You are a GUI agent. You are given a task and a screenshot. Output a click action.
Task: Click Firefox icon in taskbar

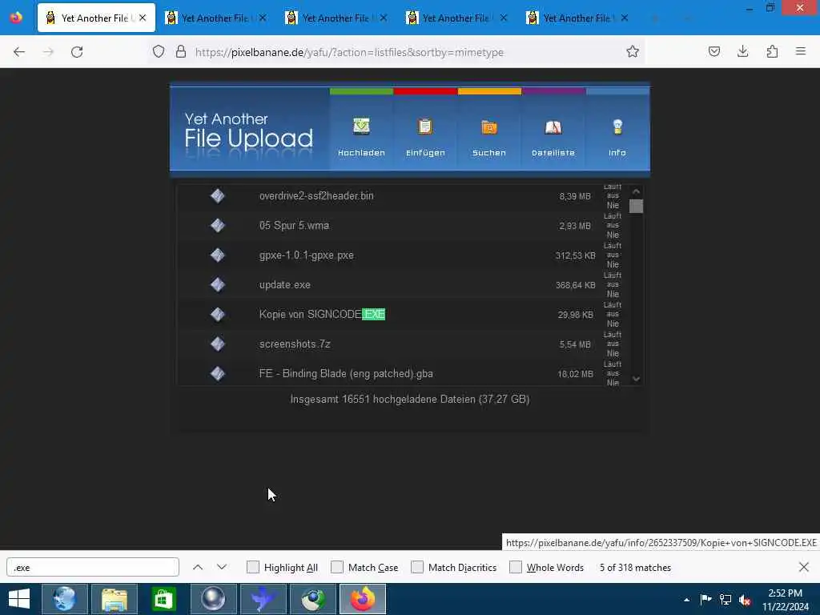point(363,599)
